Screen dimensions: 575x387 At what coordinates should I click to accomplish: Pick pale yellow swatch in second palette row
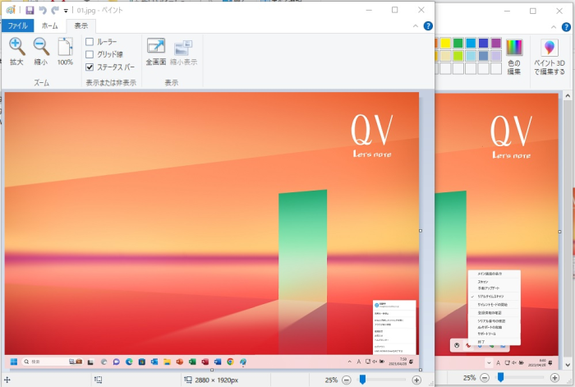(445, 56)
